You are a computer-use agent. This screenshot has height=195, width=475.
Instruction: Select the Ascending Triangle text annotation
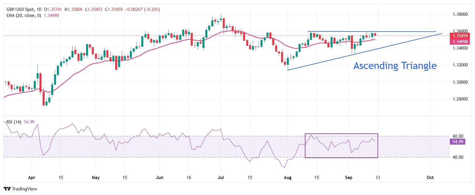pos(395,66)
